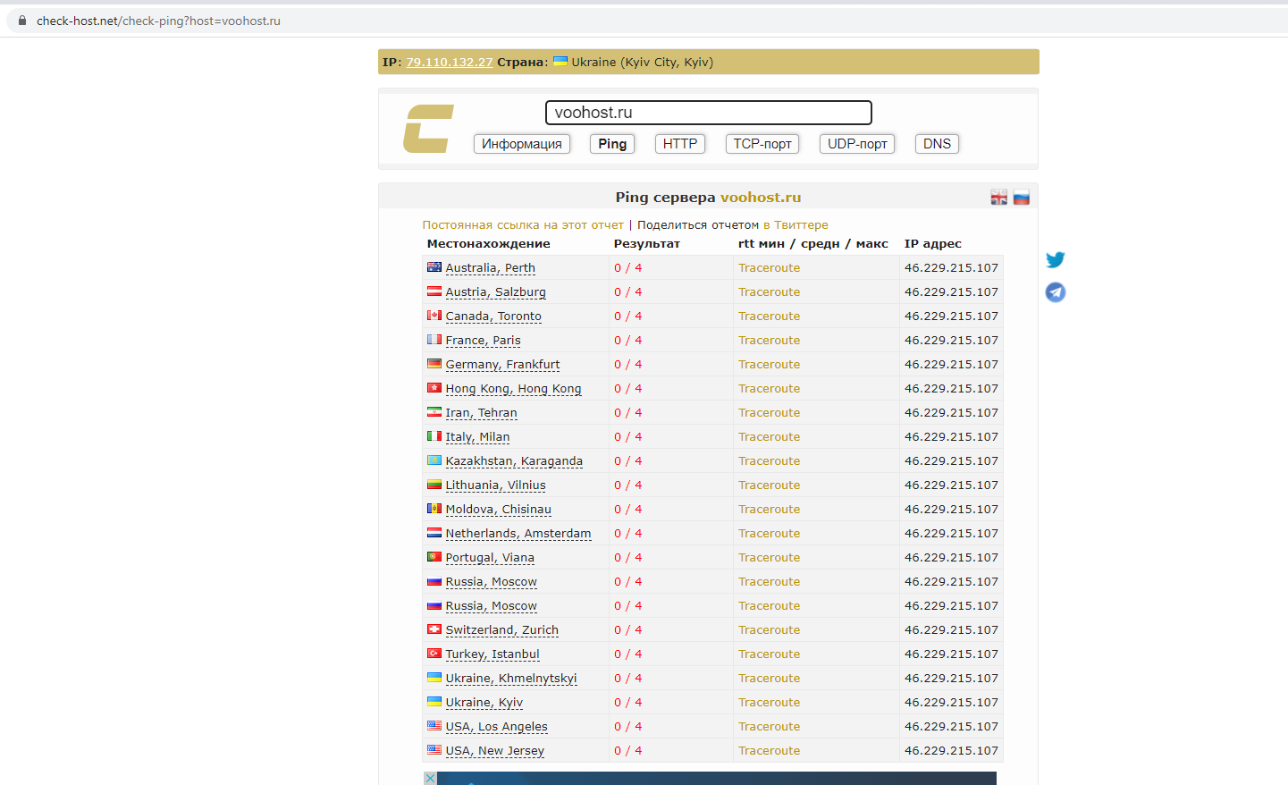Screen dimensions: 1288x785
Task: Click the padlock icon in the address bar
Action: tap(22, 21)
